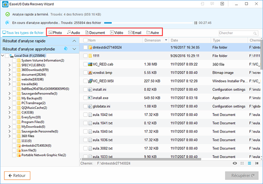
Task: Tick the select-all checkbox beside Nom
Action: (85, 40)
